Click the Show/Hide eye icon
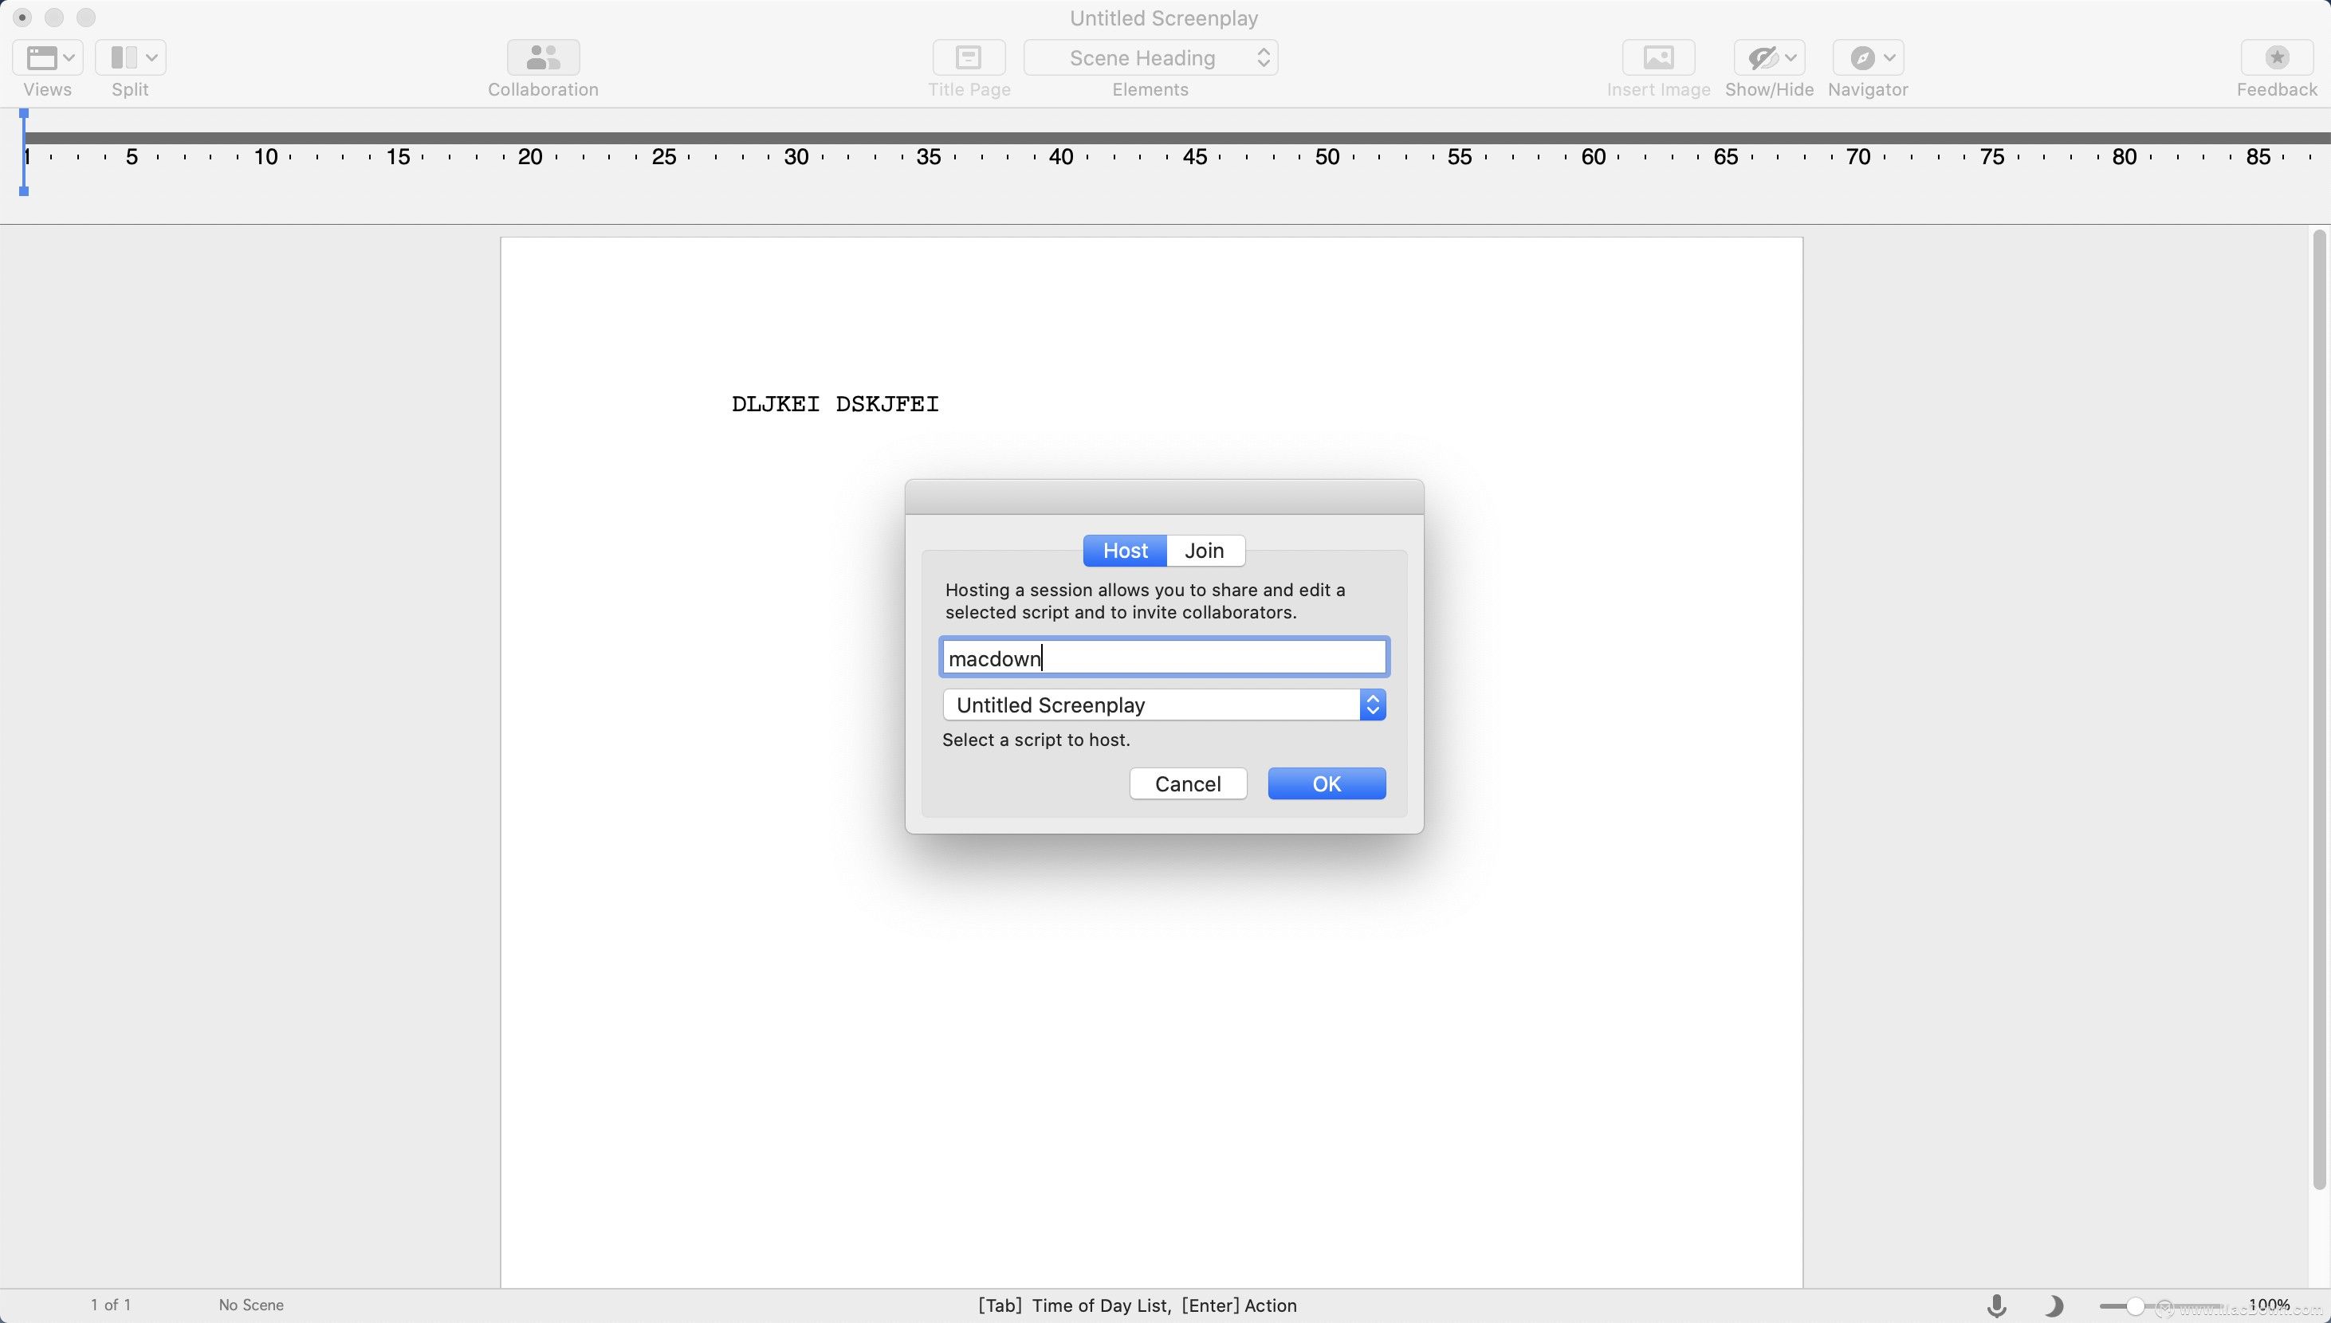The height and width of the screenshot is (1323, 2331). [x=1762, y=57]
